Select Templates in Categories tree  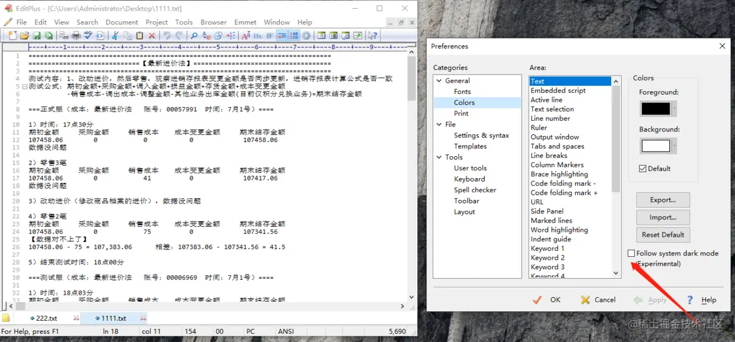[470, 146]
